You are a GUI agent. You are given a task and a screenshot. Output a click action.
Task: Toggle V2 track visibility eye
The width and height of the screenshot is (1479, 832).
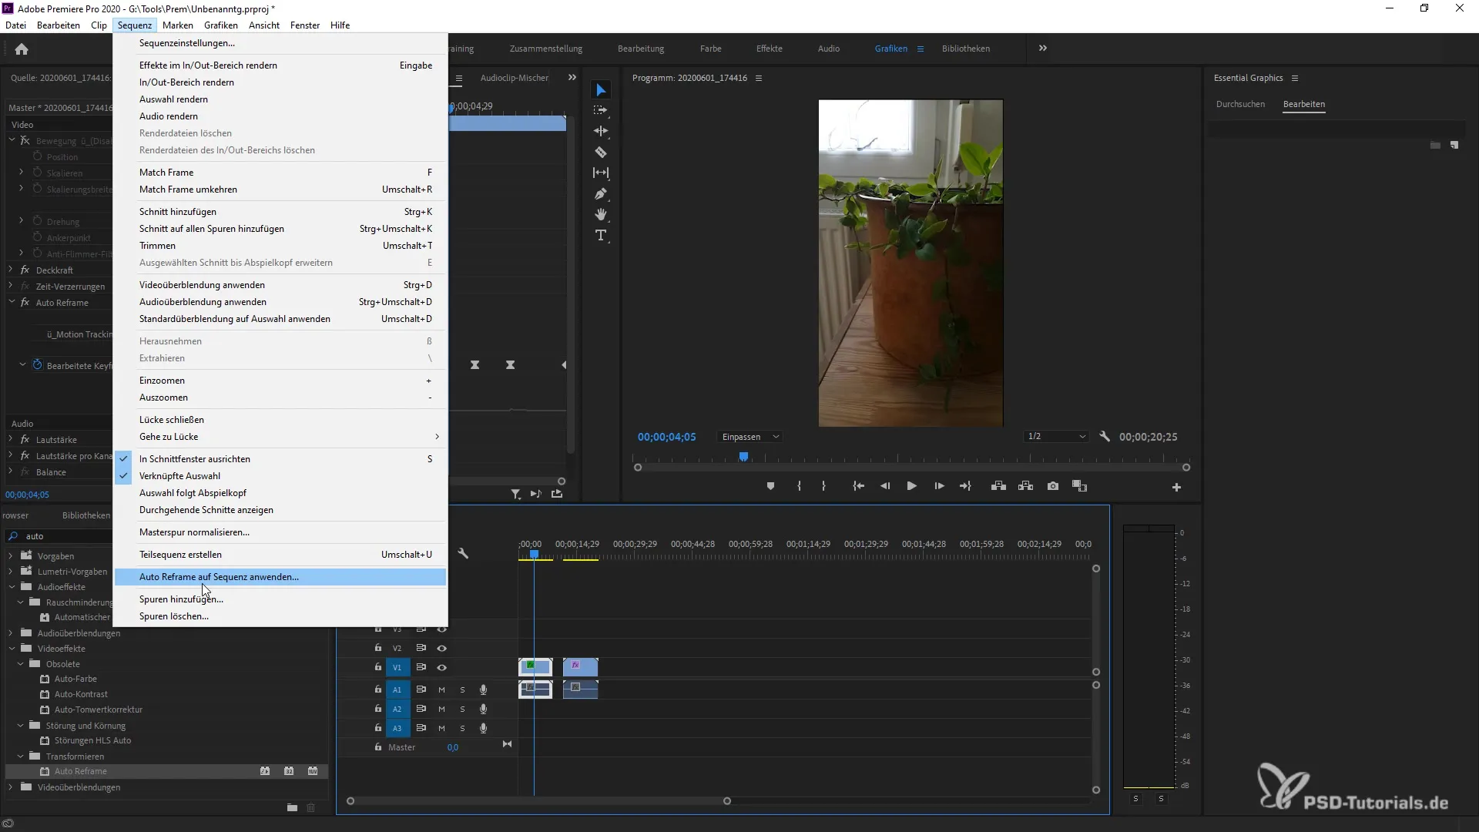[442, 649]
